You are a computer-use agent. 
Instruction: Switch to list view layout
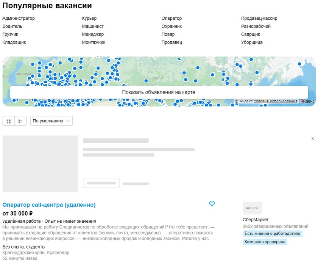click(x=20, y=121)
